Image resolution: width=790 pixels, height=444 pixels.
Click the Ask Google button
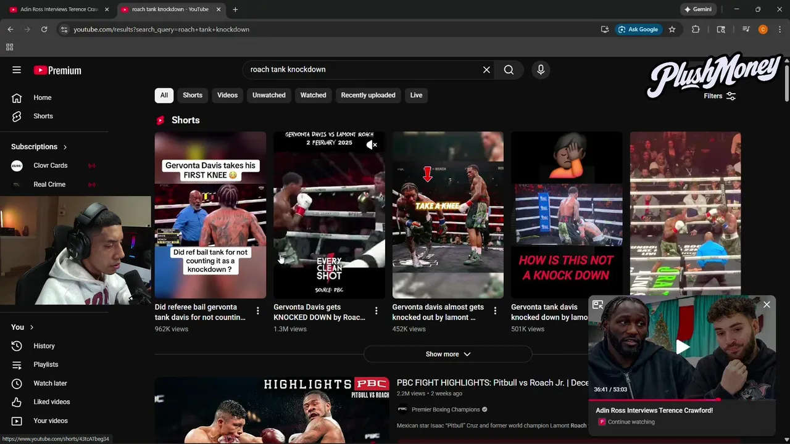(x=638, y=29)
